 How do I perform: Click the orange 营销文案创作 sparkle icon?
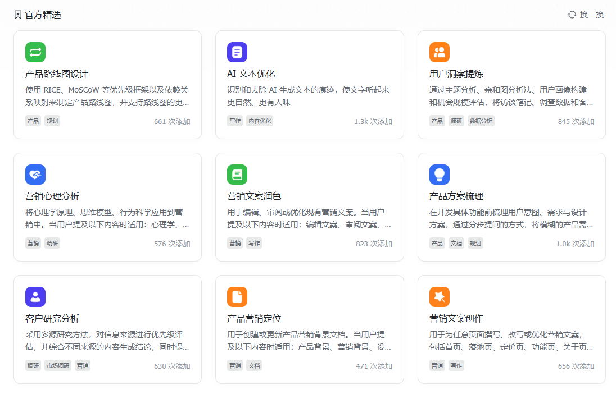click(x=439, y=297)
